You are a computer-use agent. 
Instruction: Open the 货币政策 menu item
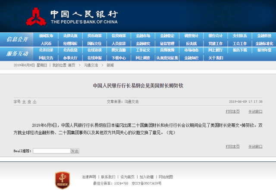(94, 36)
